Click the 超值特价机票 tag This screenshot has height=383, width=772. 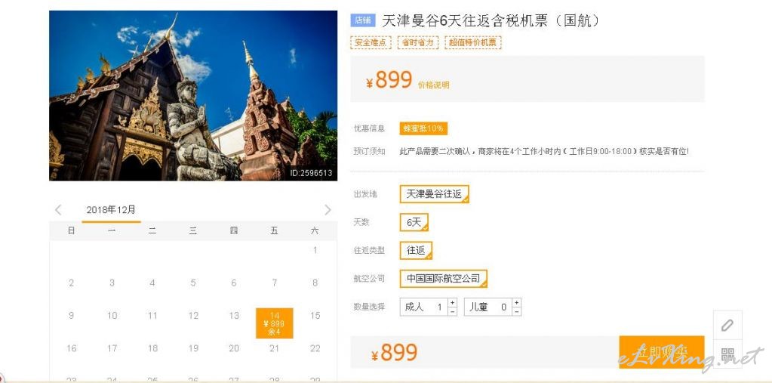[472, 42]
